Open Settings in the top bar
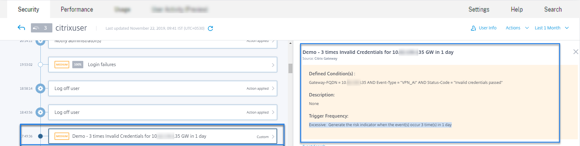 [x=479, y=9]
